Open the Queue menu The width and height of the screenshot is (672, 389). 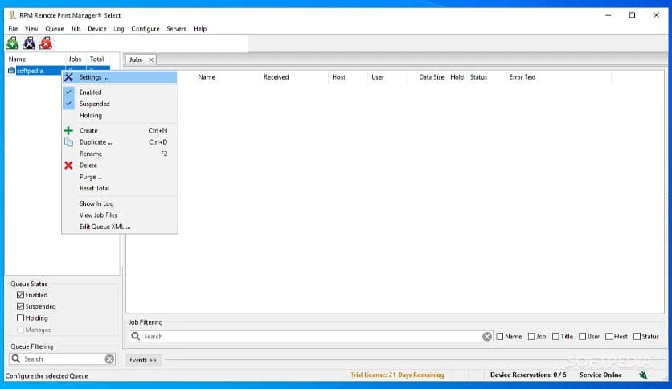coord(55,29)
